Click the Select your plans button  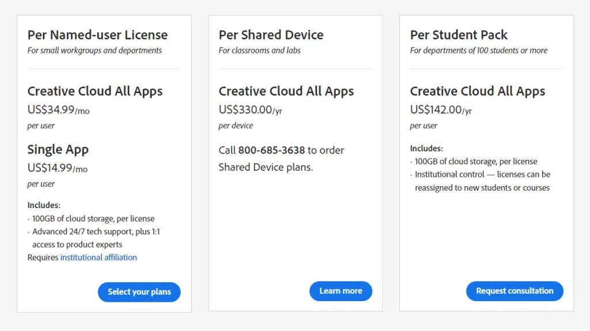(x=139, y=292)
